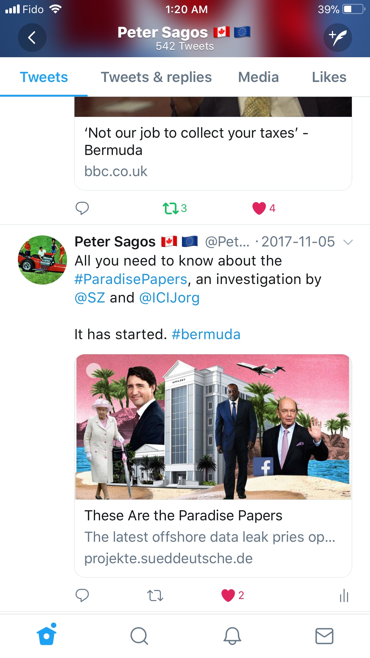Image resolution: width=370 pixels, height=658 pixels.
Task: Retweet the Paradise Papers tweet
Action: (155, 595)
